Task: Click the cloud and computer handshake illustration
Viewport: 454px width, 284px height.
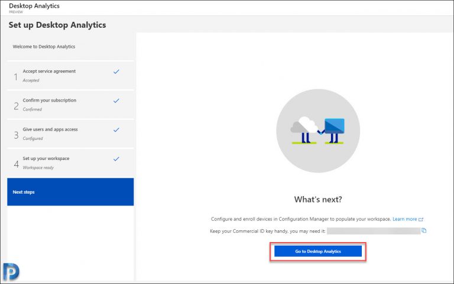Action: [x=318, y=130]
